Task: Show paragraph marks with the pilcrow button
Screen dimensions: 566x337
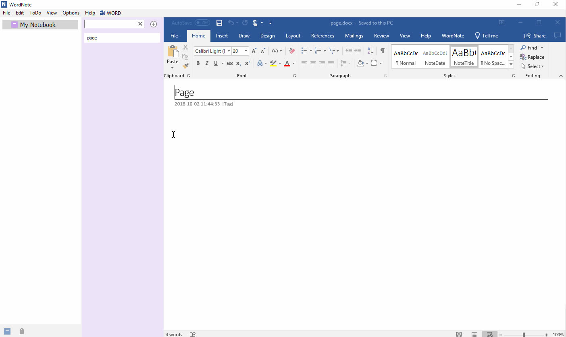Action: (382, 51)
